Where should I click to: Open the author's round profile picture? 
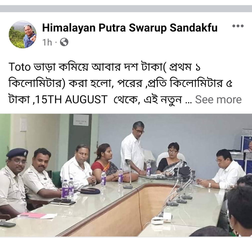click(x=22, y=34)
